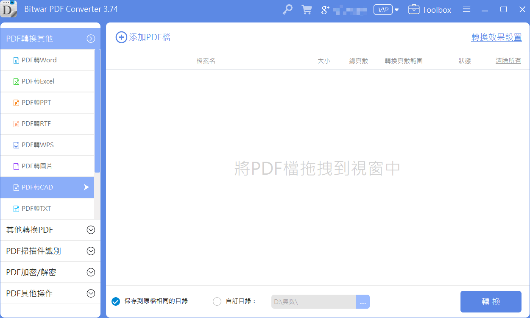This screenshot has height=318, width=530.
Task: Click the custom directory path field
Action: (314, 302)
